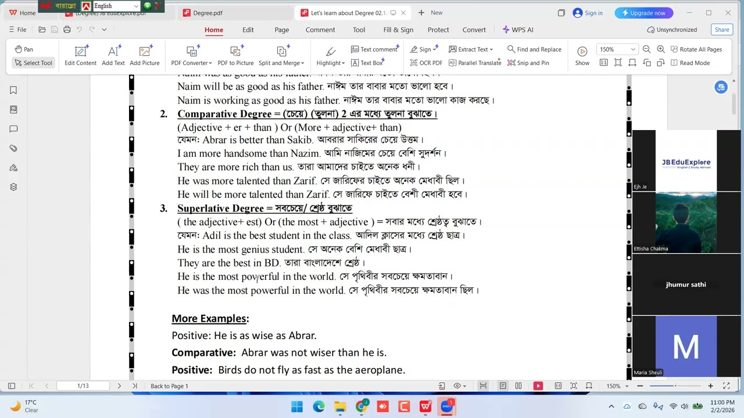Click the page number field 1/13
Viewport: 744px width, 418px height.
click(83, 386)
